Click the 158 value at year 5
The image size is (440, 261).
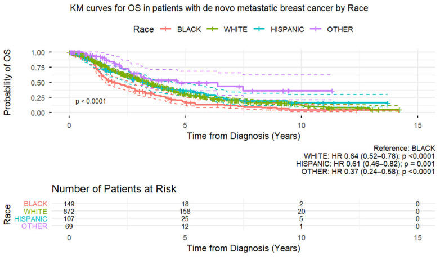(185, 211)
